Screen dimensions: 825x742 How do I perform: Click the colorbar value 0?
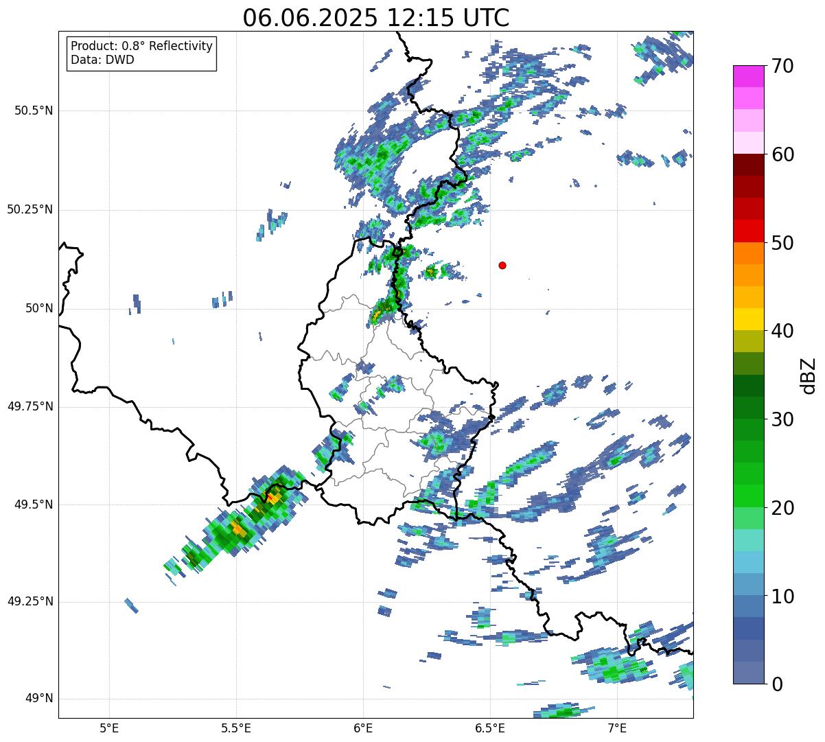pos(777,684)
